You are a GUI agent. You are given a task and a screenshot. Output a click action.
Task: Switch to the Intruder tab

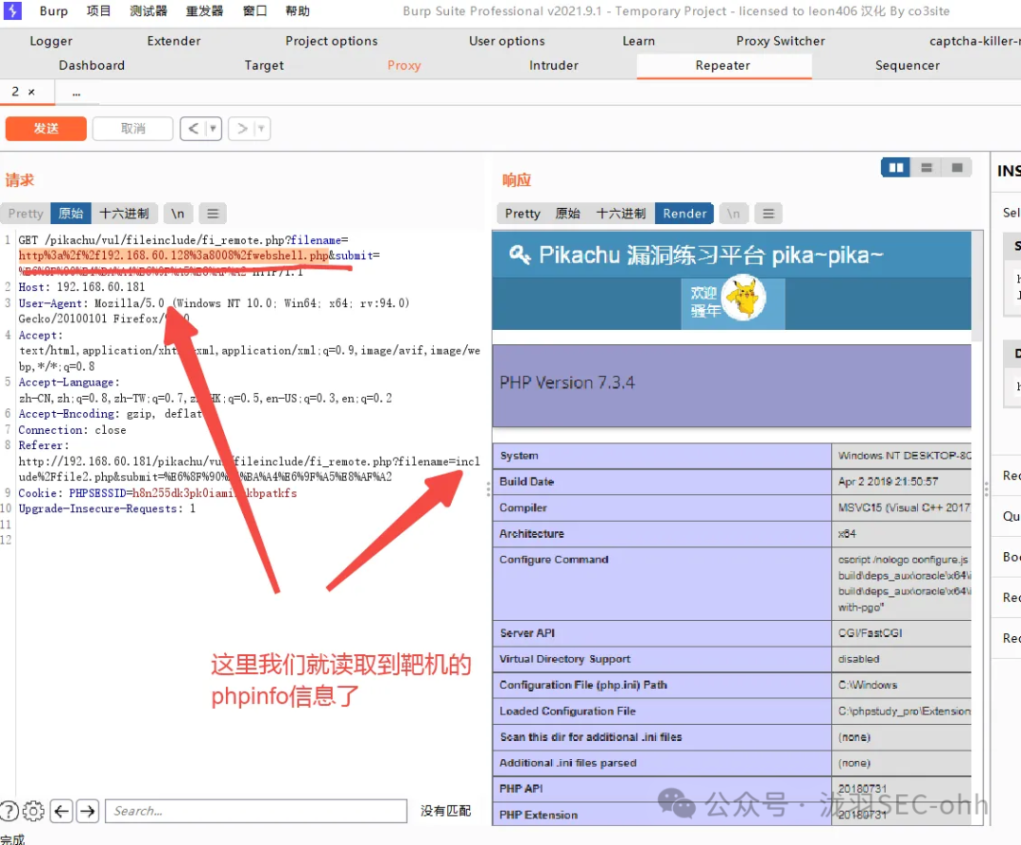coord(554,65)
